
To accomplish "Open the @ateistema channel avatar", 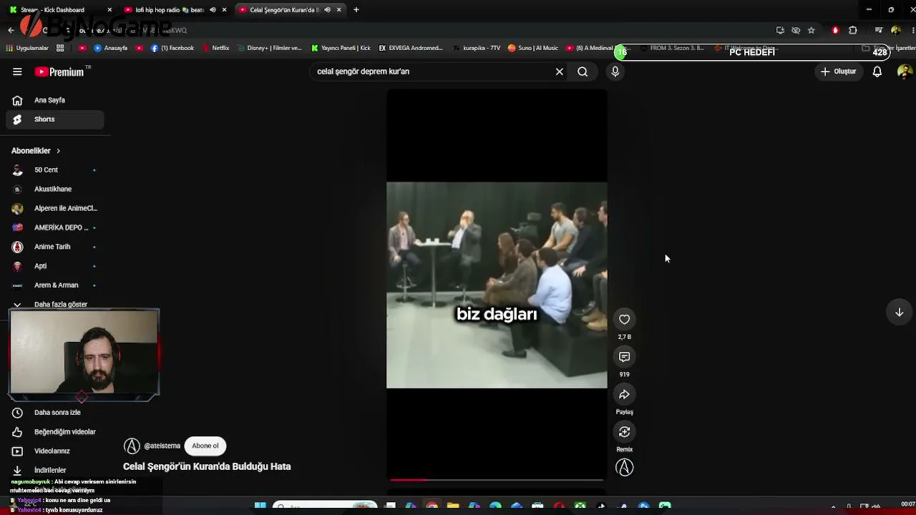I will pos(132,446).
